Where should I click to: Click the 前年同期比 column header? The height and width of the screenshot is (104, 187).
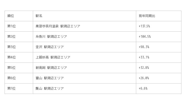pos(147,16)
